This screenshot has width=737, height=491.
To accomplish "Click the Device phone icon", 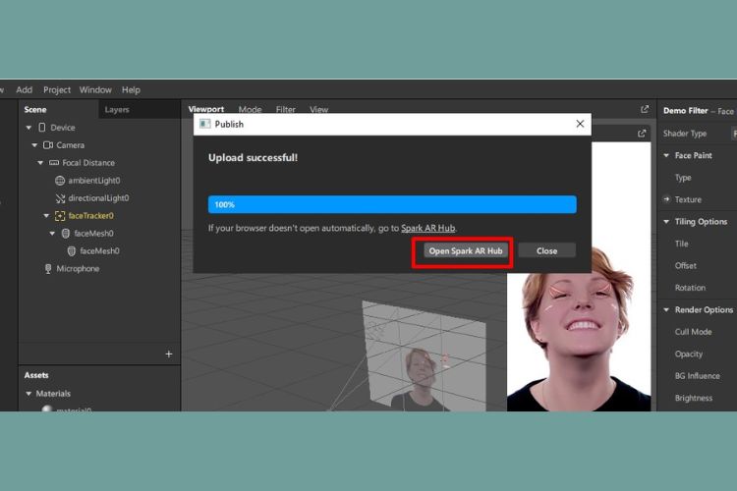I will tap(42, 128).
